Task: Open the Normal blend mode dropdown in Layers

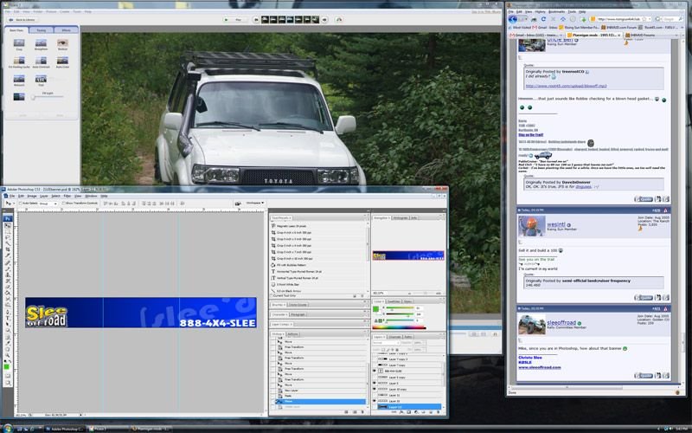Action: [x=386, y=343]
